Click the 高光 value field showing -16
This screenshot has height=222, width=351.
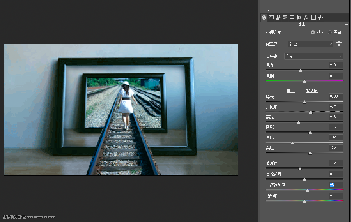pos(336,117)
